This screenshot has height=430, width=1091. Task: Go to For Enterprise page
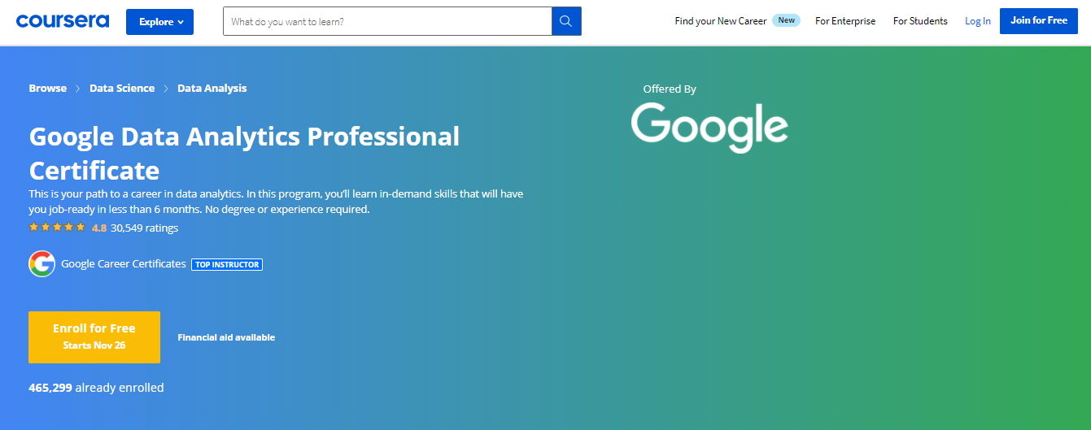pyautogui.click(x=845, y=21)
